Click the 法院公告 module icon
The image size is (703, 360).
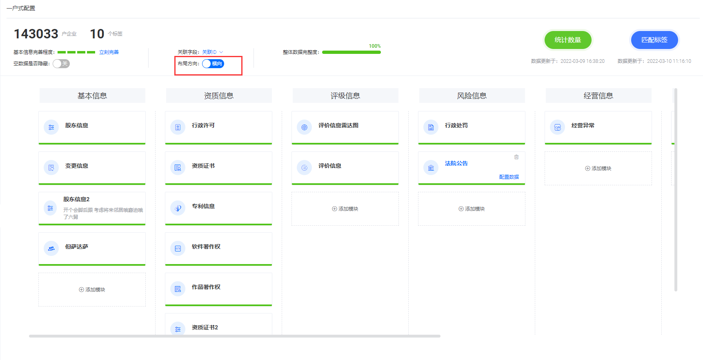click(x=431, y=167)
